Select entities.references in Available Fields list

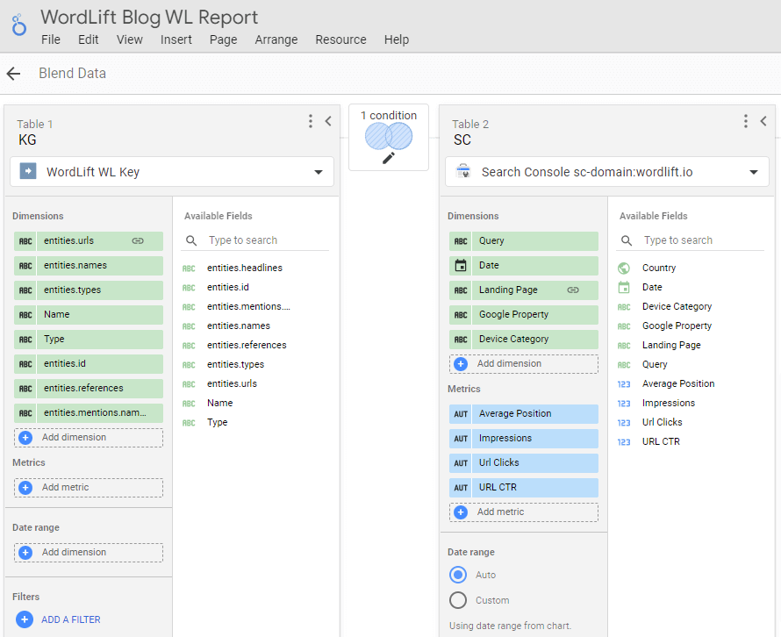click(247, 345)
